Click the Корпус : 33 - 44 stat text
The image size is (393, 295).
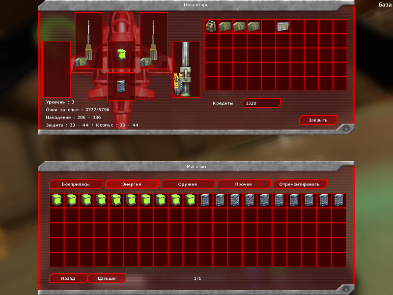pos(117,125)
